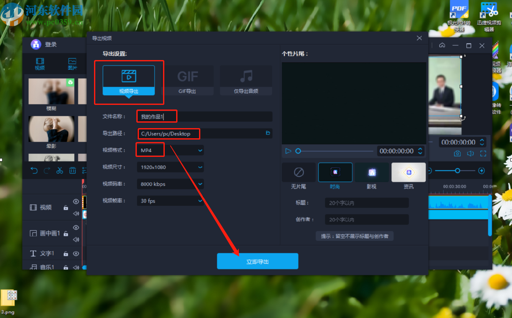The width and height of the screenshot is (512, 318).
Task: Open the 视频帧率 30 fps dropdown
Action: 170,201
